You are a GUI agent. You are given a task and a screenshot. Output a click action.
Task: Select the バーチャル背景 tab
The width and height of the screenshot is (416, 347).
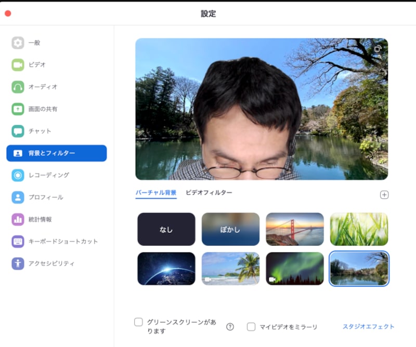click(155, 192)
